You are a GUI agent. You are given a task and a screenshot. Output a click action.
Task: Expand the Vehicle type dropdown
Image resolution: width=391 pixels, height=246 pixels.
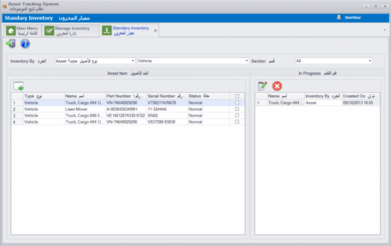coord(193,61)
